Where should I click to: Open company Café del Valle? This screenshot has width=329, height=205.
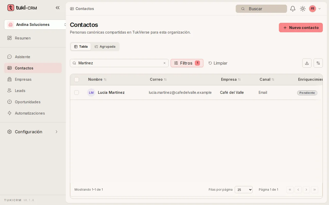232,93
